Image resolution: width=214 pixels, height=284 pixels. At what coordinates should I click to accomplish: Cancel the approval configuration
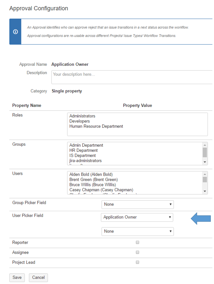(x=38, y=278)
